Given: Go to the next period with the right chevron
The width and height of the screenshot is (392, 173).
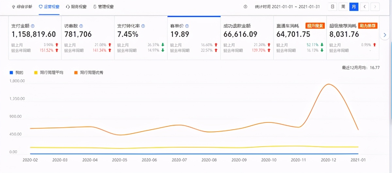Looking at the screenshot, I should click(x=375, y=7).
